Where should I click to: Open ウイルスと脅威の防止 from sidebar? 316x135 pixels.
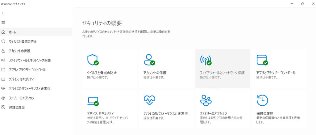[x=23, y=42]
